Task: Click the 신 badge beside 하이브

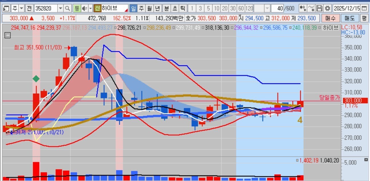Action: pyautogui.click(x=98, y=8)
